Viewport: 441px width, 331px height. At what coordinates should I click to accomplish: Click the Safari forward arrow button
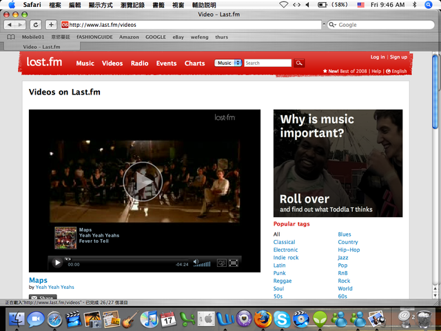pyautogui.click(x=20, y=25)
